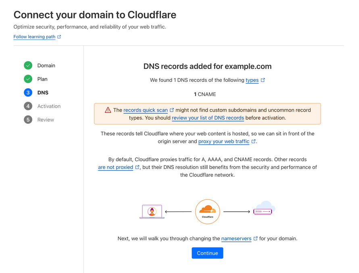This screenshot has width=359, height=273.
Task: Open the Follow learning path link
Action: click(x=34, y=37)
